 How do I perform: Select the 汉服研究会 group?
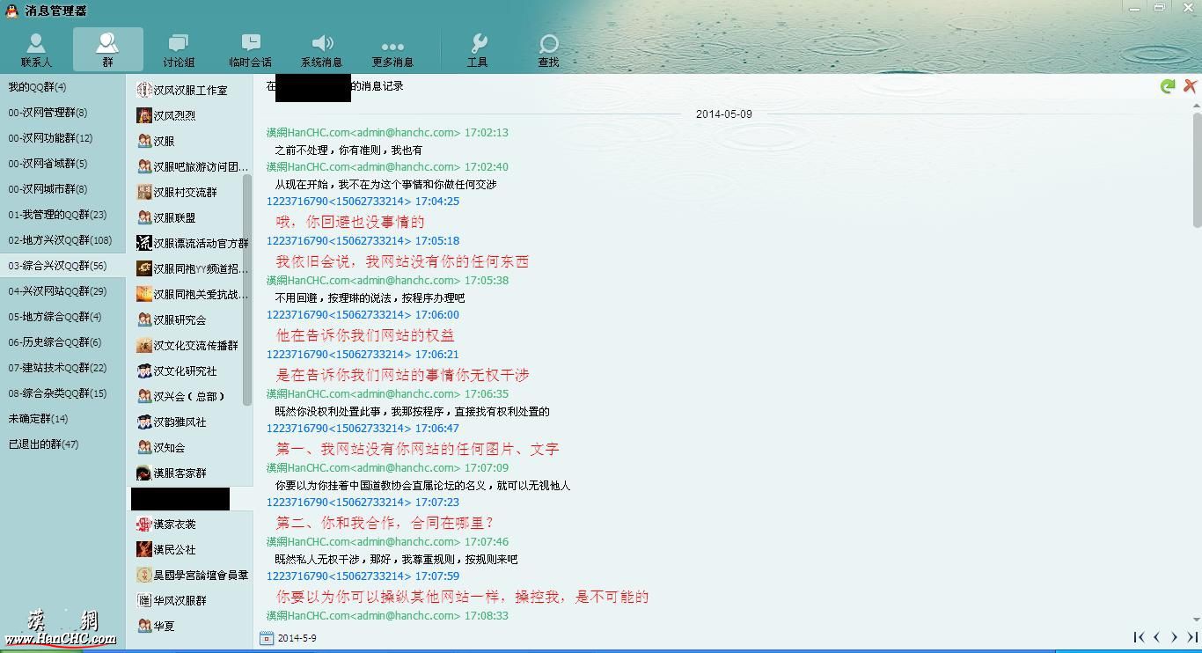tap(180, 319)
